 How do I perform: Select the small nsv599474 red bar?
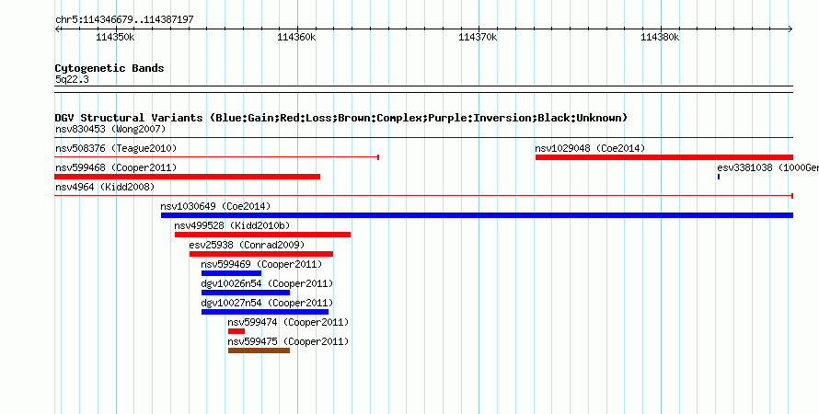(x=236, y=331)
